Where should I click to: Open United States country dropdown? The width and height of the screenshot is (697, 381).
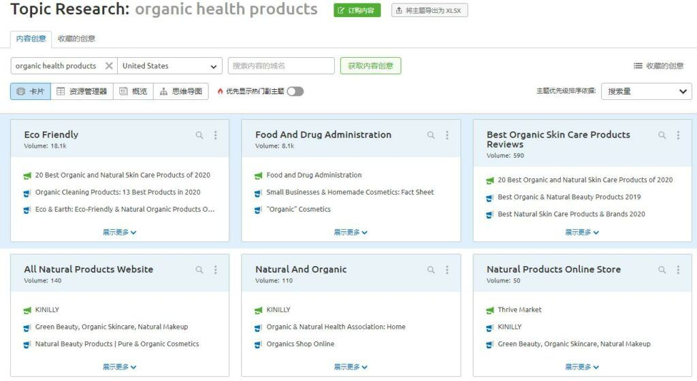click(x=169, y=66)
